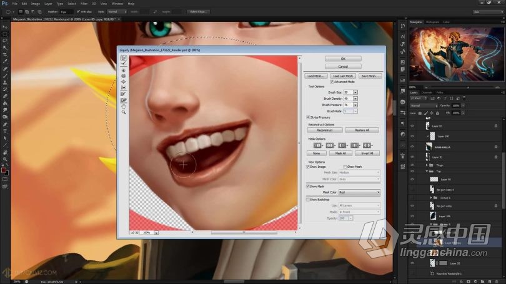Switch to the Paths tab
The height and width of the screenshot is (284, 506).
point(440,92)
